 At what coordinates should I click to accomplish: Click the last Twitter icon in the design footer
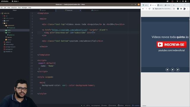click(178, 70)
